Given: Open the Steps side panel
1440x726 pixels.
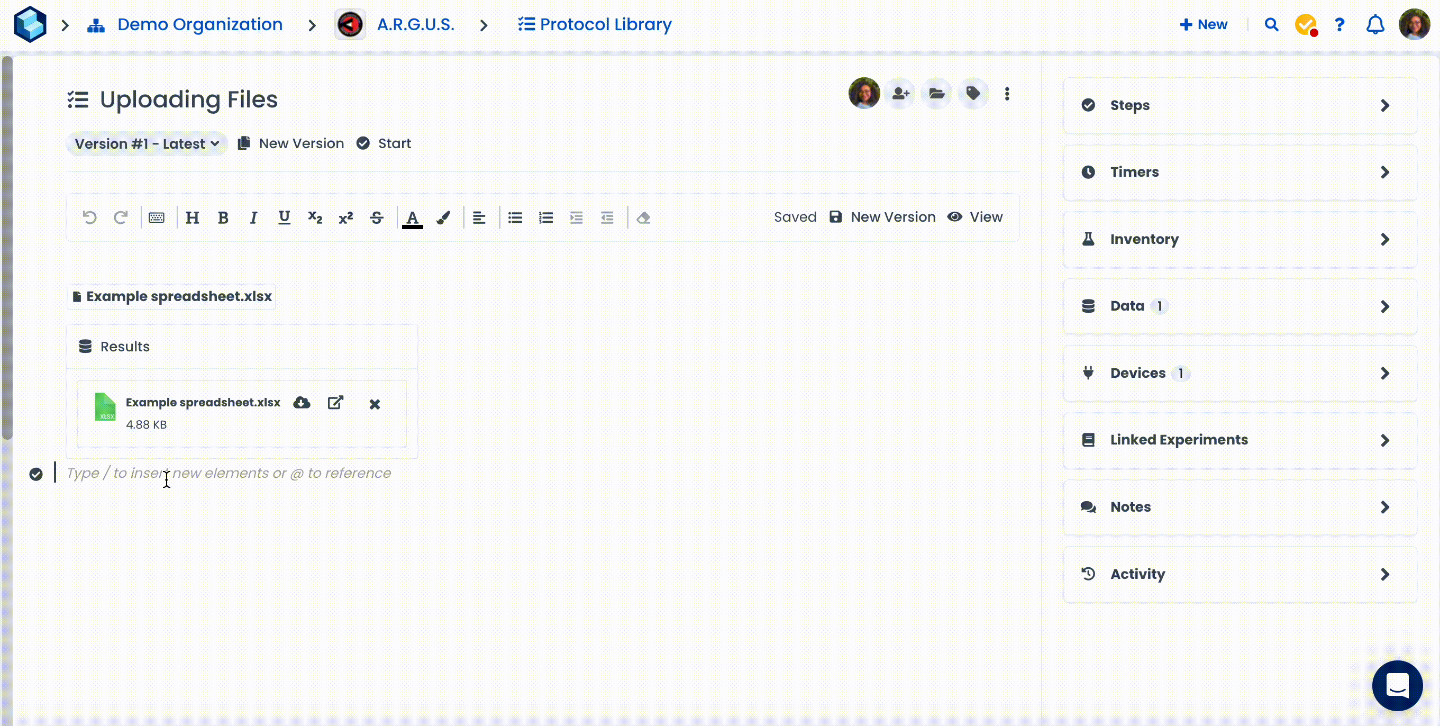Looking at the screenshot, I should [x=1240, y=105].
